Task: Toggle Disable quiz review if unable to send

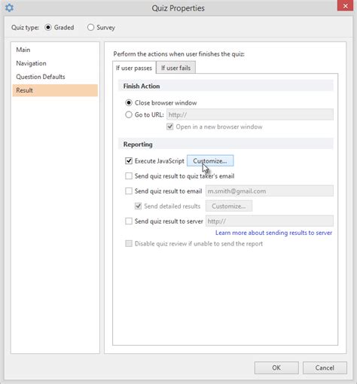Action: (129, 244)
